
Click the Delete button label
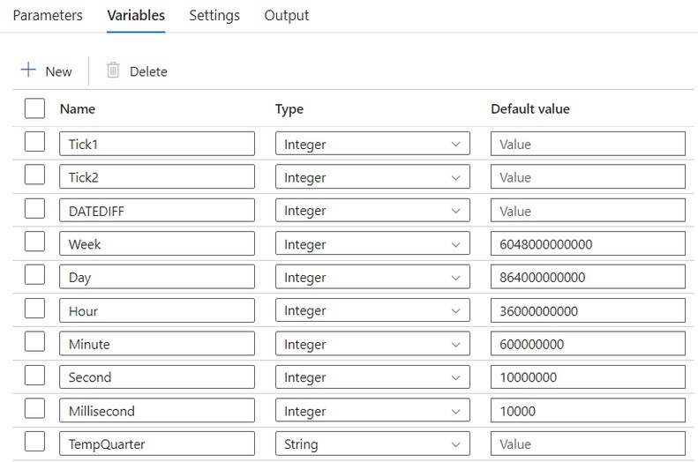click(148, 71)
